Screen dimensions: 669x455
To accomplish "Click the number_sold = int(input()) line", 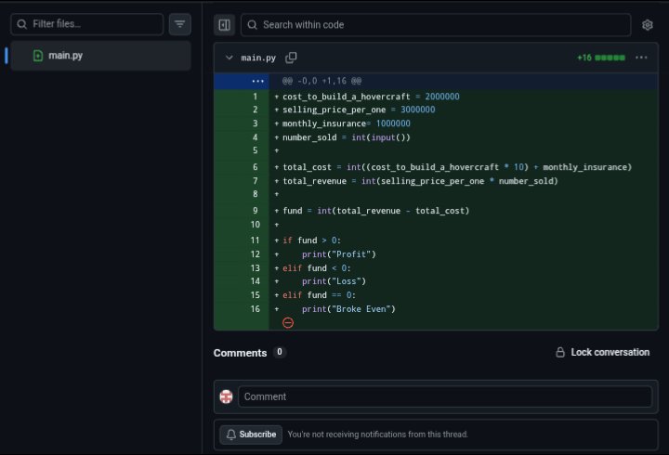I will tap(347, 137).
